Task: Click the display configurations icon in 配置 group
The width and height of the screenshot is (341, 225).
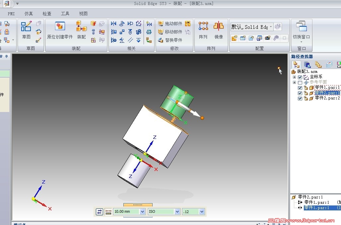Action: [234, 38]
